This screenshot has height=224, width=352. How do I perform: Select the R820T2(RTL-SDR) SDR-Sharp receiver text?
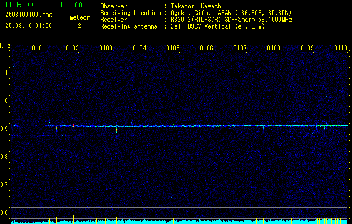click(231, 20)
